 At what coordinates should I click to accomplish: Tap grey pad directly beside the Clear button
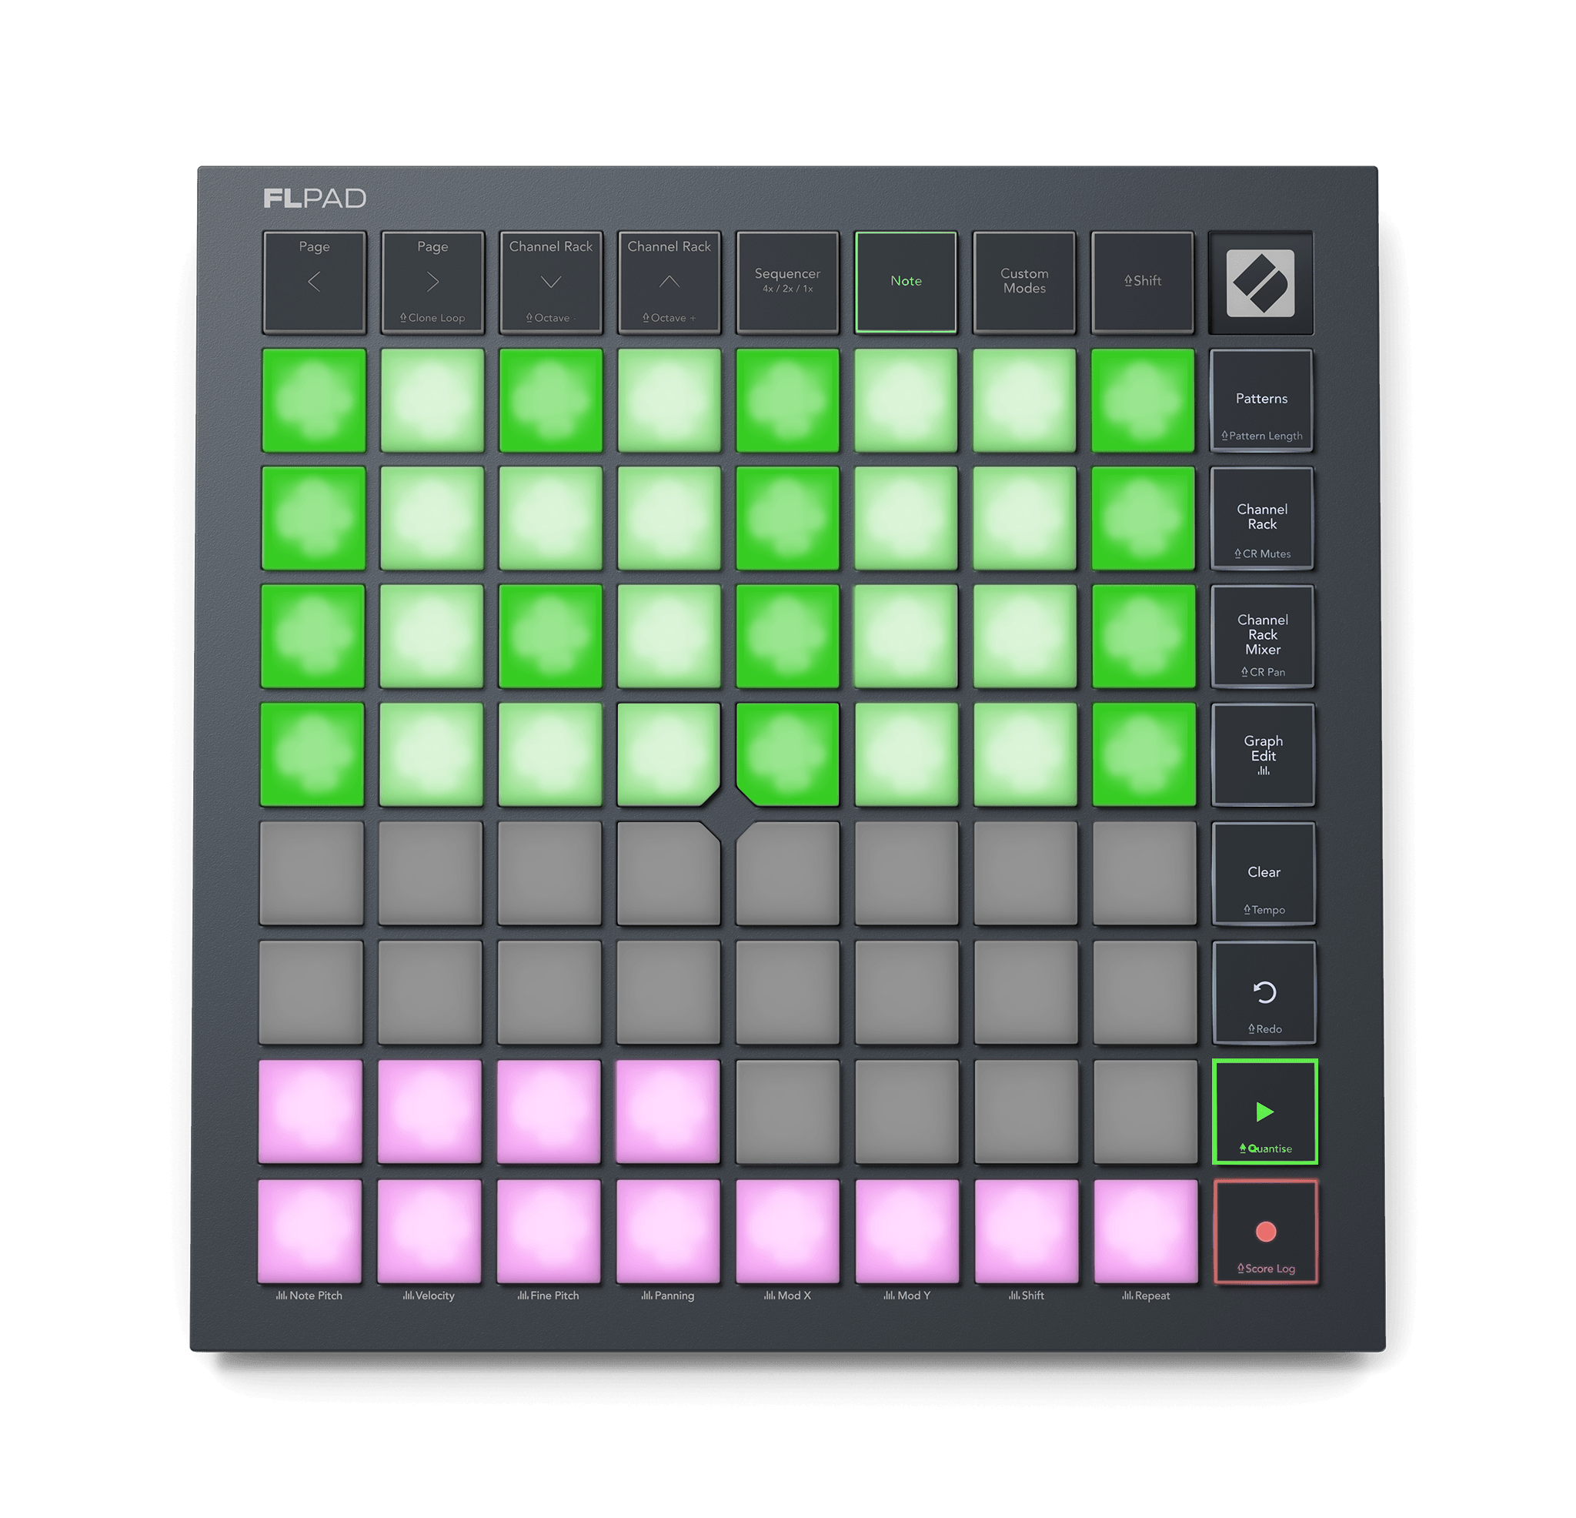click(x=1145, y=874)
